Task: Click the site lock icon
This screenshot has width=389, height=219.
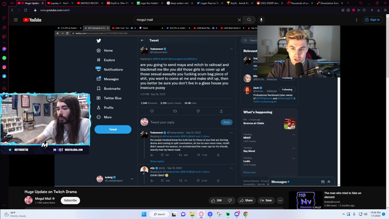Action: 35,10
